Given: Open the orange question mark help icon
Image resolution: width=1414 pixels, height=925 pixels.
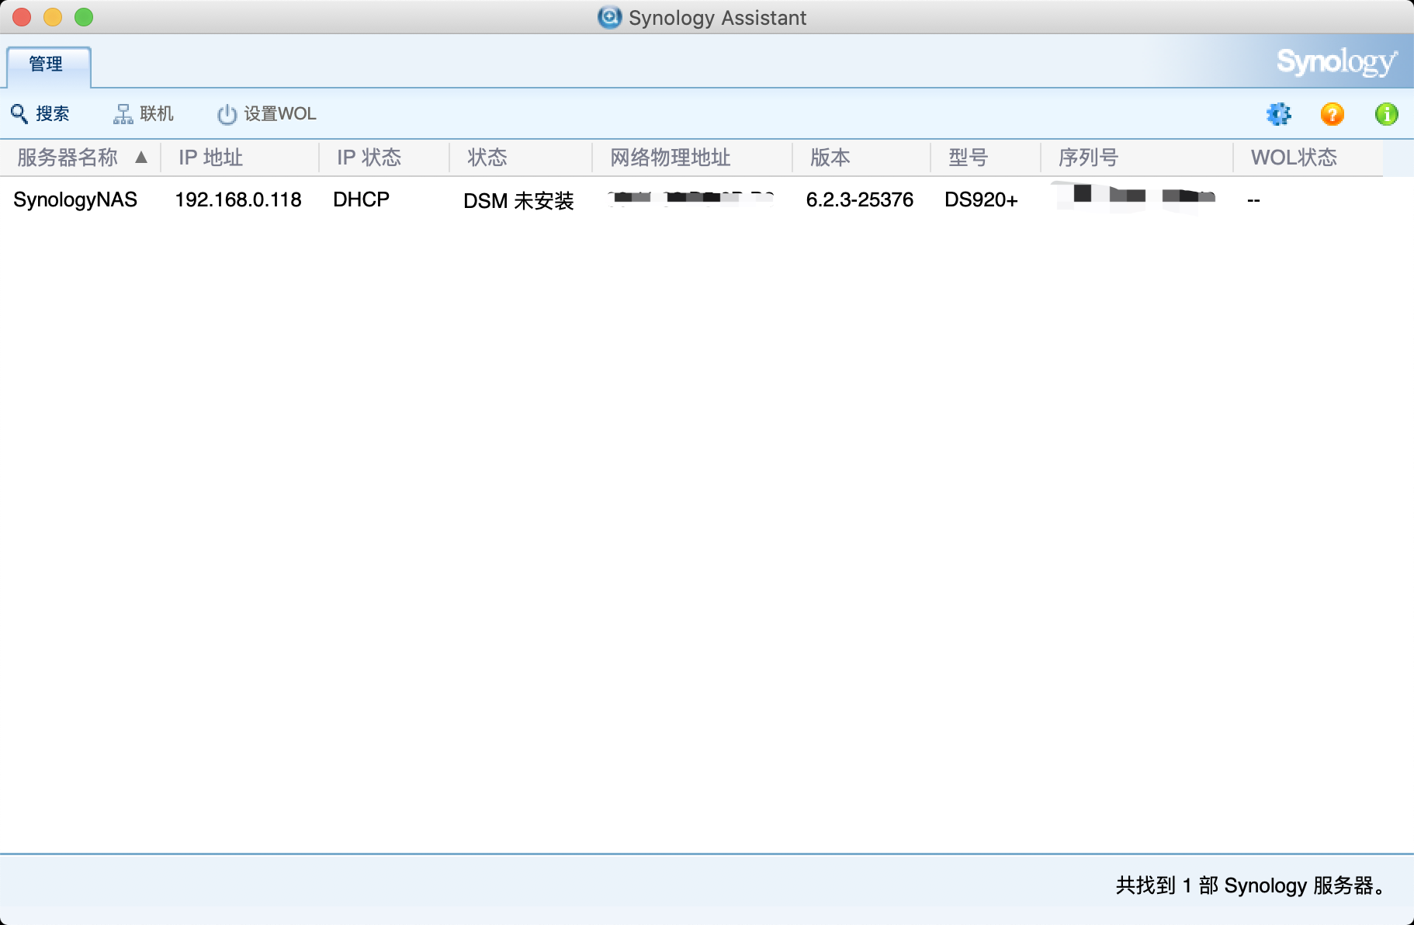Looking at the screenshot, I should click(x=1333, y=114).
